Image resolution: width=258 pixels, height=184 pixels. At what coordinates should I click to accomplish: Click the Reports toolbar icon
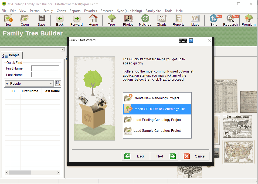(179, 20)
